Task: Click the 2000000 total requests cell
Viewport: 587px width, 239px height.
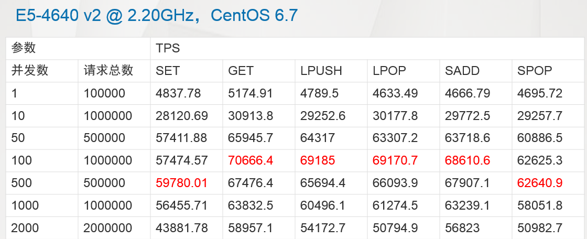Action: (x=108, y=228)
